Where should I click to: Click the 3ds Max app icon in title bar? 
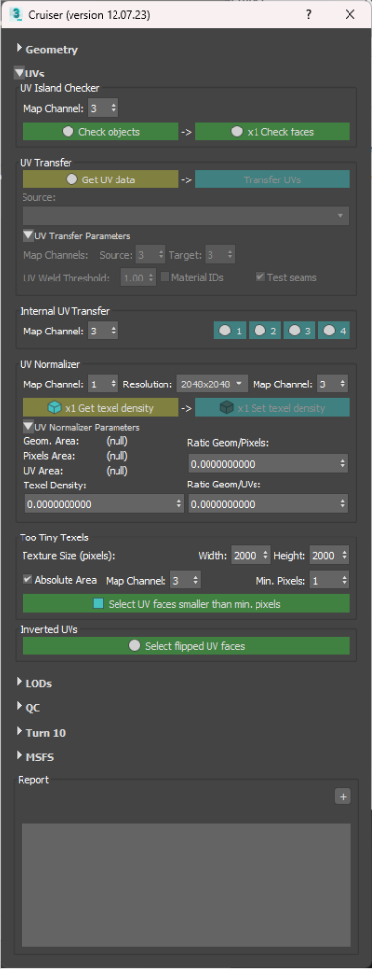[17, 14]
